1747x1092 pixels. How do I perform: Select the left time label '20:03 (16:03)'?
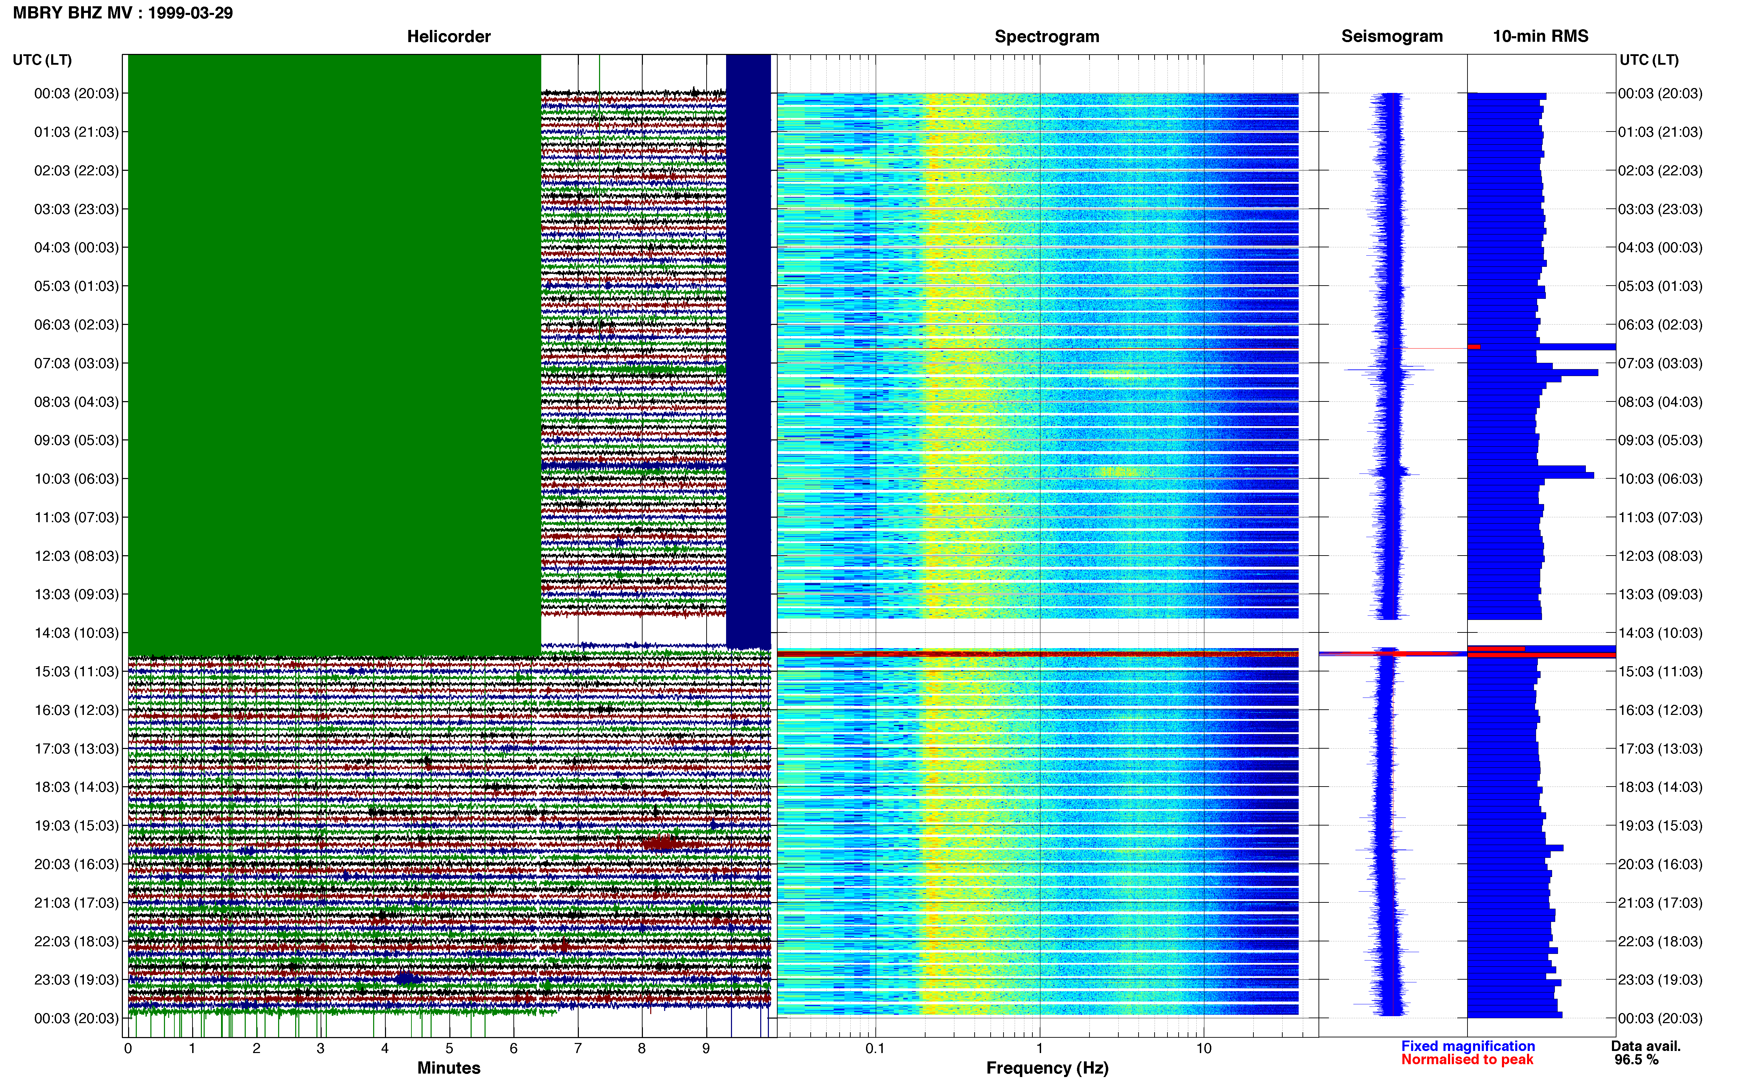click(76, 864)
